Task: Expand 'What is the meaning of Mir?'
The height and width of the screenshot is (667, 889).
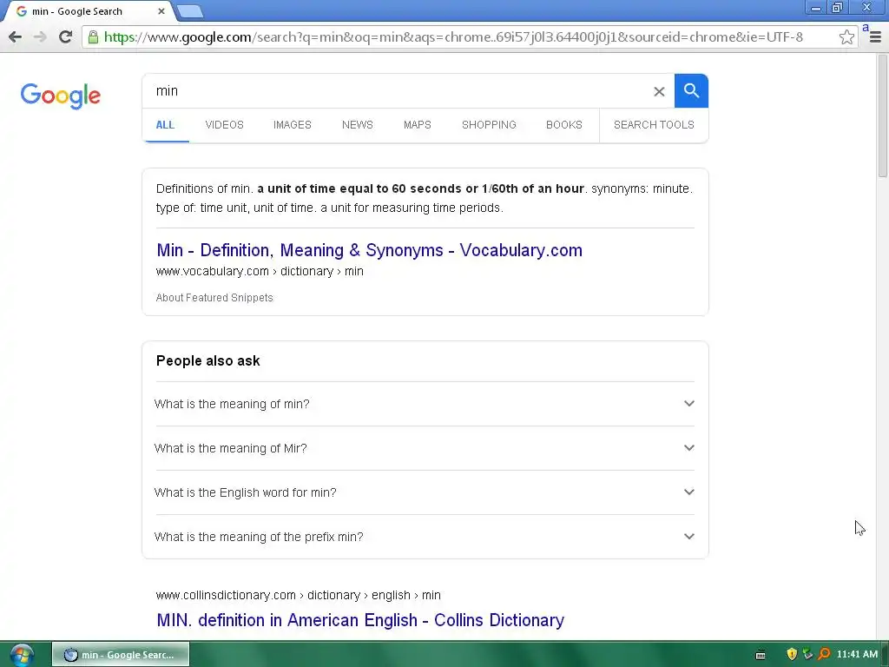Action: [x=425, y=448]
